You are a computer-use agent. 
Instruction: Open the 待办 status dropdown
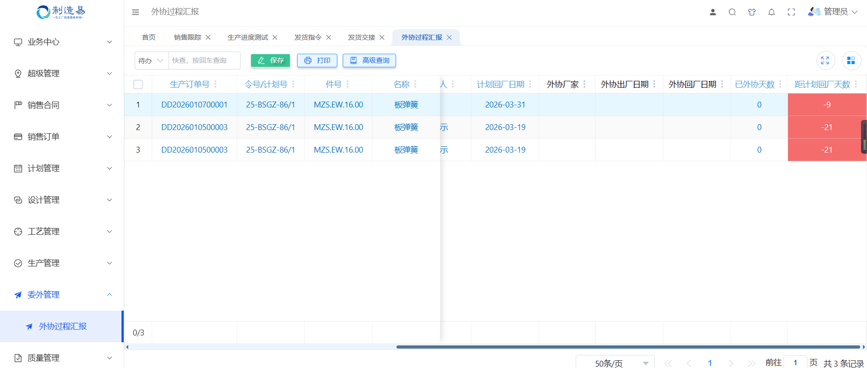(x=151, y=61)
